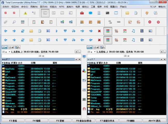Click the right-pointing blue triangle icon
Image resolution: width=168 pixels, height=124 pixels.
(x=57, y=31)
